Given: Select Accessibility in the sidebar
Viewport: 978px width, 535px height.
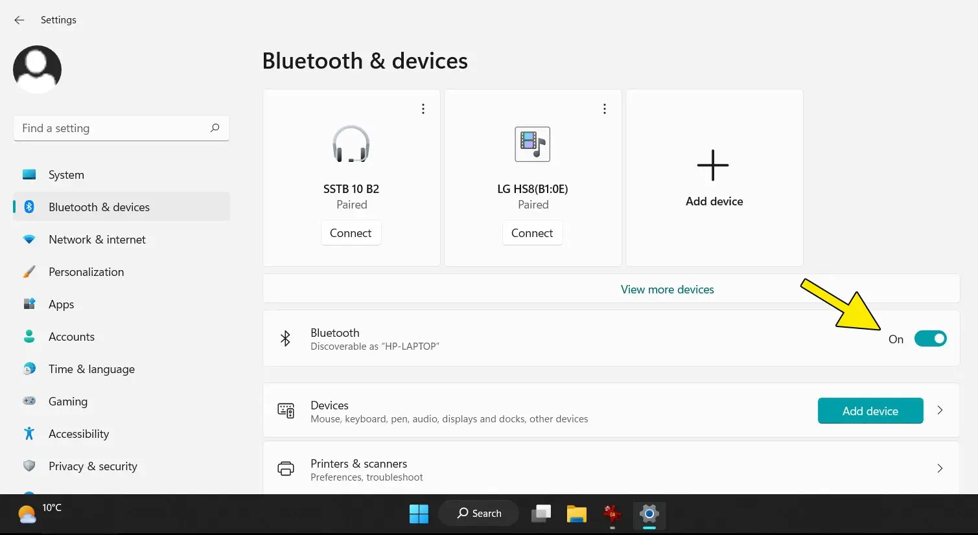Looking at the screenshot, I should click(x=78, y=434).
